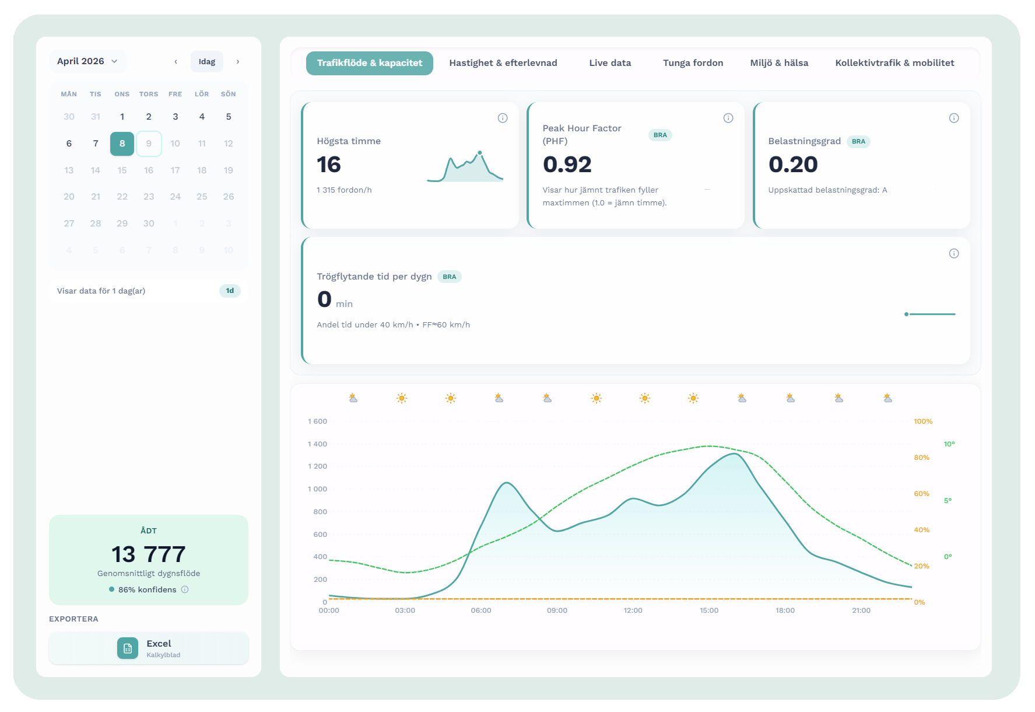
Task: Go to next month arrow
Action: pyautogui.click(x=238, y=62)
